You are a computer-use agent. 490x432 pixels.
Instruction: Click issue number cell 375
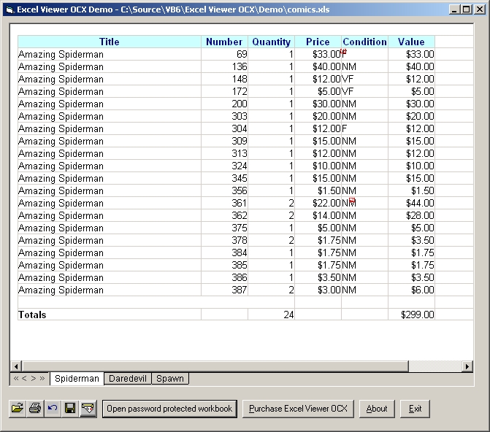click(x=224, y=228)
